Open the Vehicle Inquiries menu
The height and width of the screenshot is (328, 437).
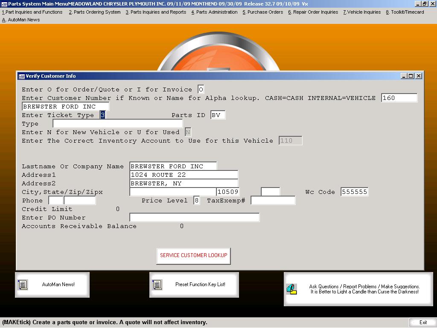[x=362, y=12]
